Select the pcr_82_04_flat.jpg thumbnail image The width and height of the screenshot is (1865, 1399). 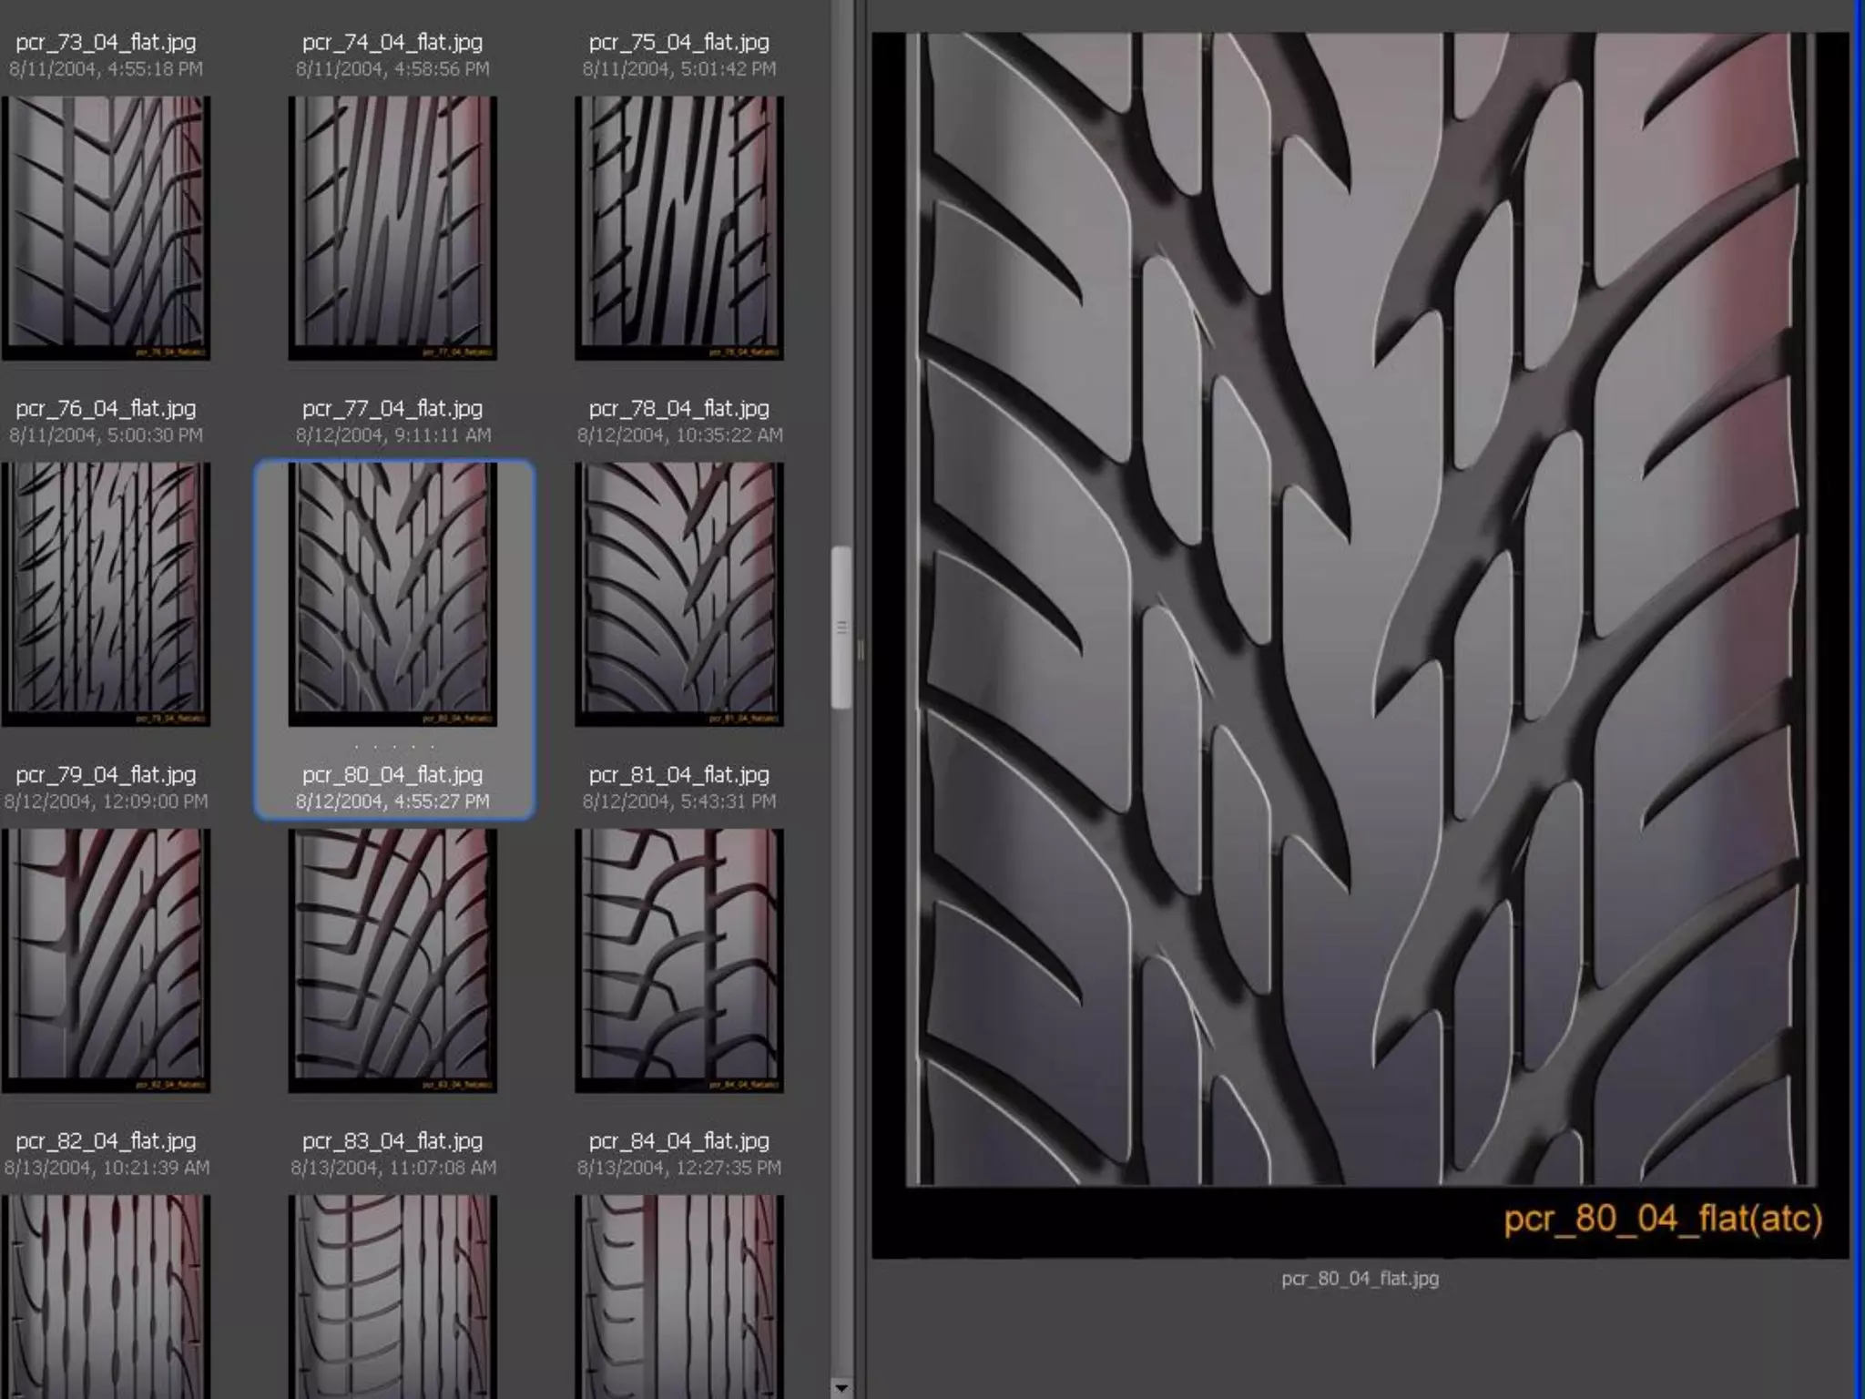point(106,960)
